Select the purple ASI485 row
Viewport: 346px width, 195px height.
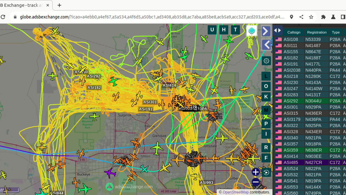[310, 162]
